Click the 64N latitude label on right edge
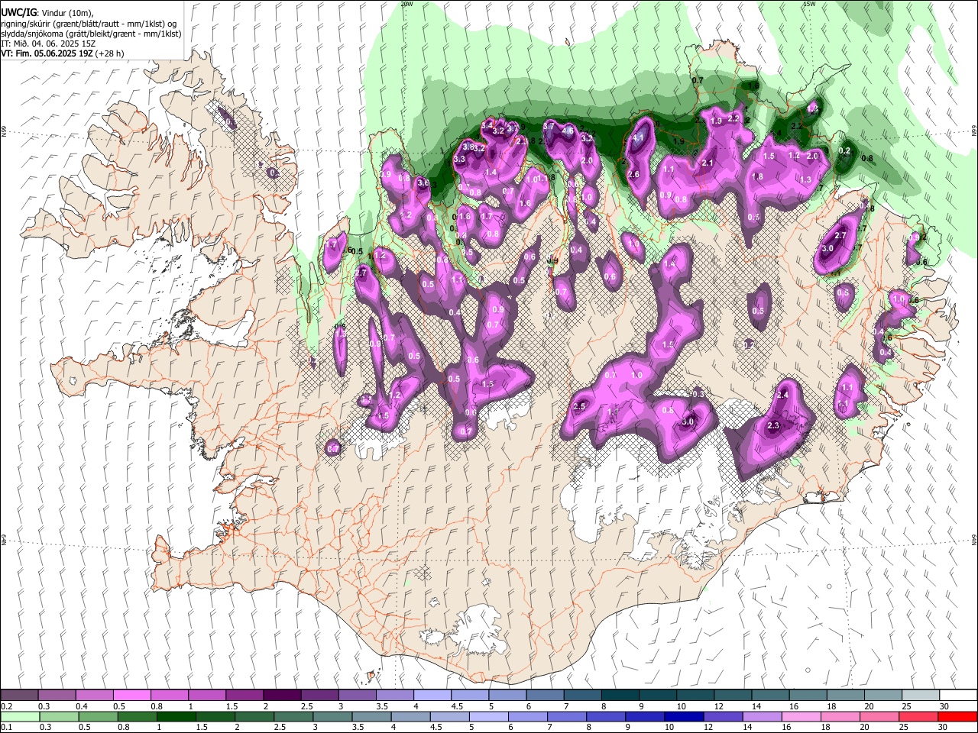978x733 pixels. pyautogui.click(x=974, y=540)
